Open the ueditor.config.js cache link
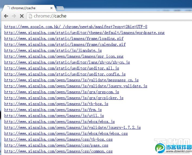Image resolution: width=192 pixels, height=155 pixels. (65, 74)
